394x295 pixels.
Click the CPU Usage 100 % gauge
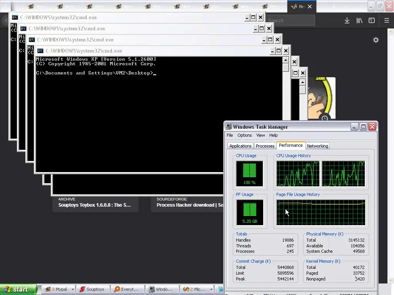[249, 174]
